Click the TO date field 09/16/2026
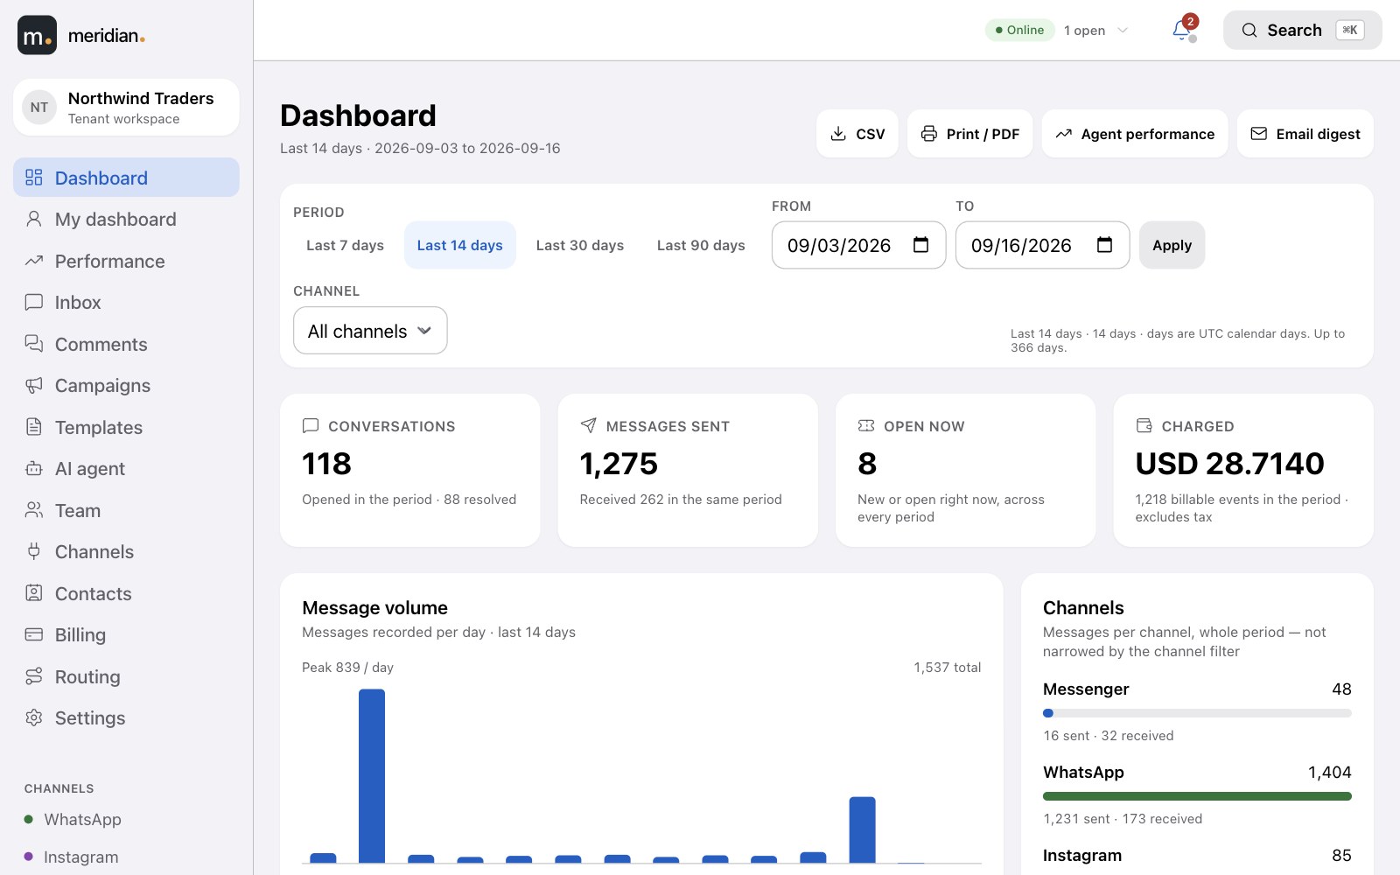Image resolution: width=1400 pixels, height=875 pixels. [1042, 245]
